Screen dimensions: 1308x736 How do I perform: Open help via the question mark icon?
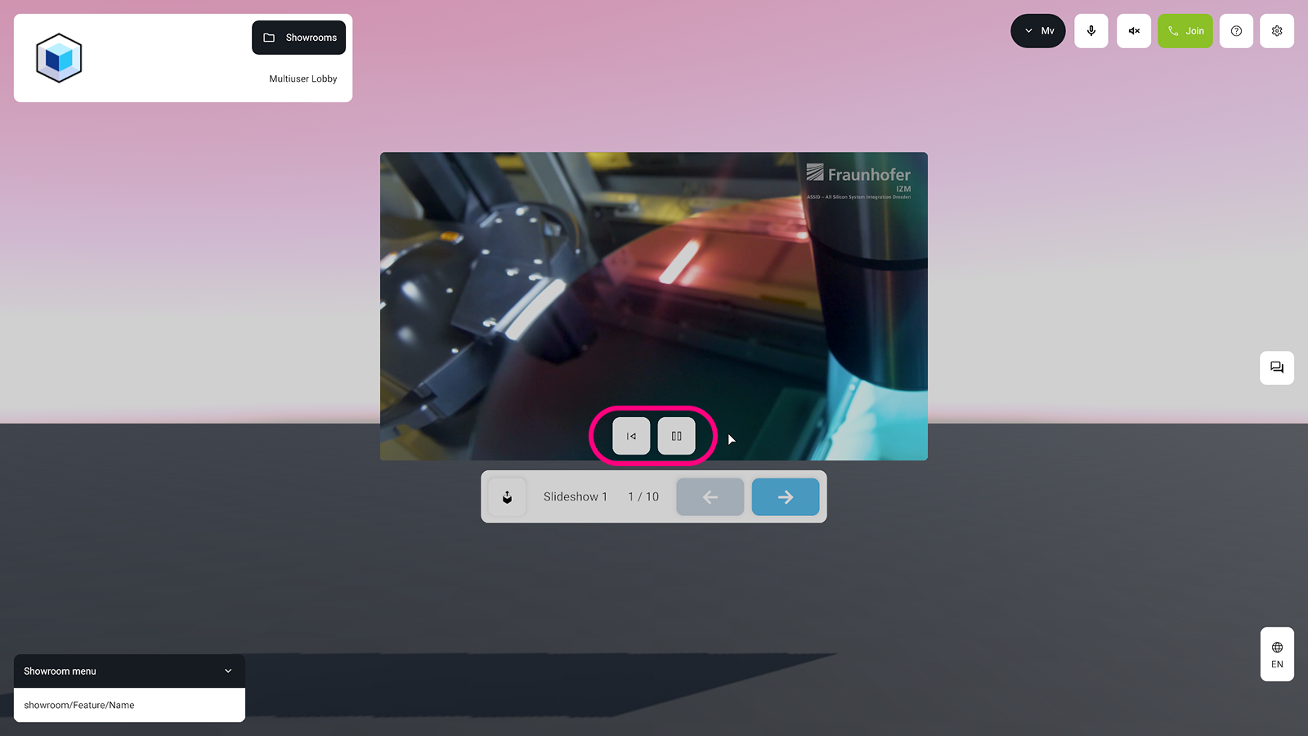[x=1235, y=30]
